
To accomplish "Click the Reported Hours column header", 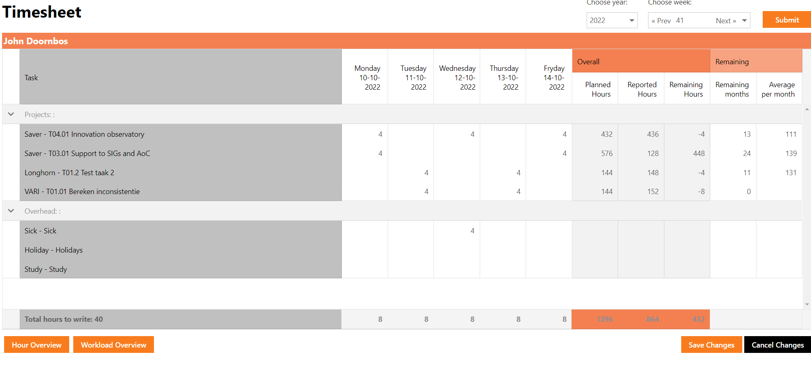I will pyautogui.click(x=642, y=89).
